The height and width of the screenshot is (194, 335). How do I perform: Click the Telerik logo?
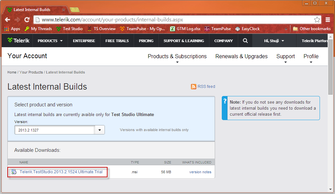18,40
